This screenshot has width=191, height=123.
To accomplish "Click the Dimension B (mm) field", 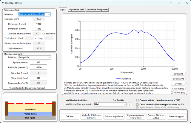I will point(38,29).
